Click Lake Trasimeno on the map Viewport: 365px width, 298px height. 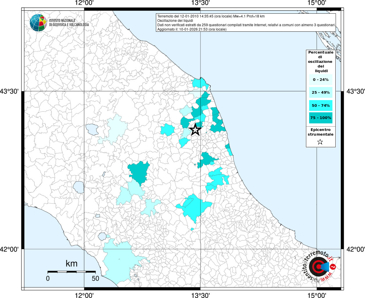point(92,130)
